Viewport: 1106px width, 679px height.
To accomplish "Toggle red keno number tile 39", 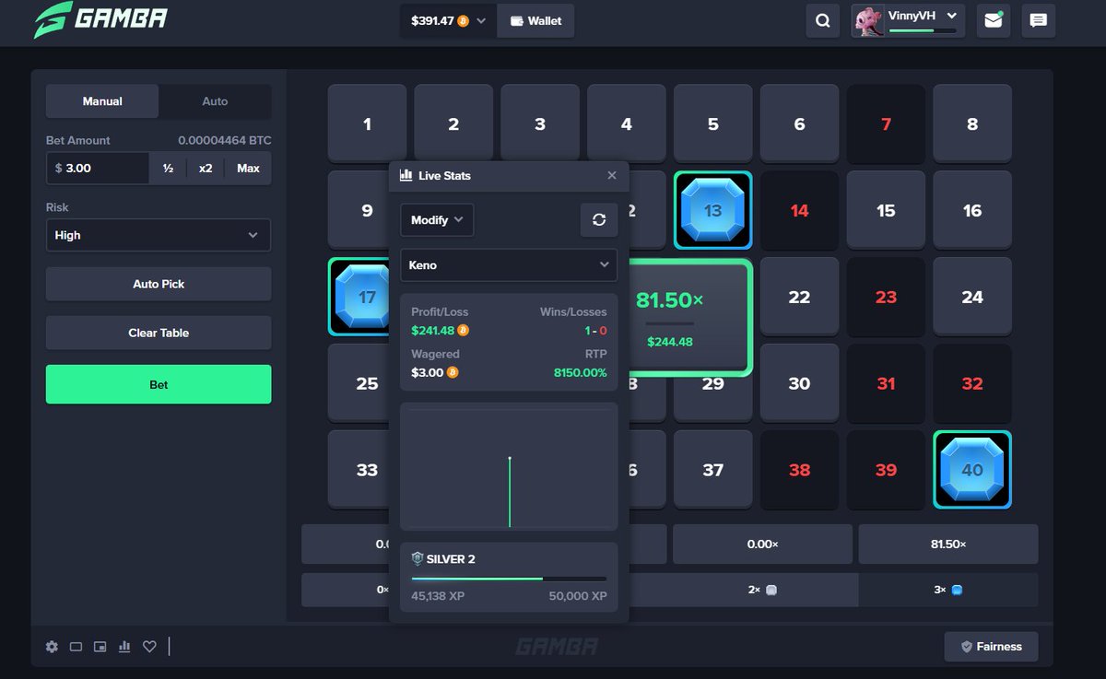I will coord(886,470).
